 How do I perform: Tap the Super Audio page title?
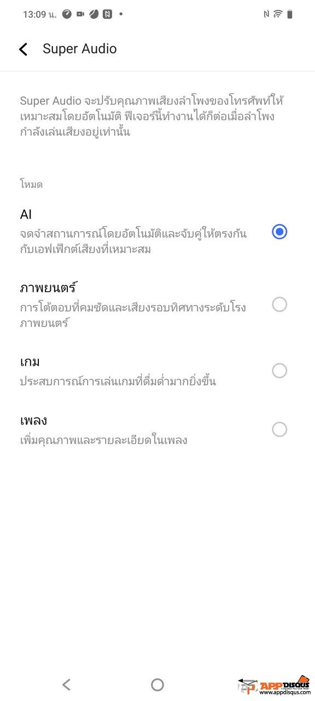(x=80, y=49)
